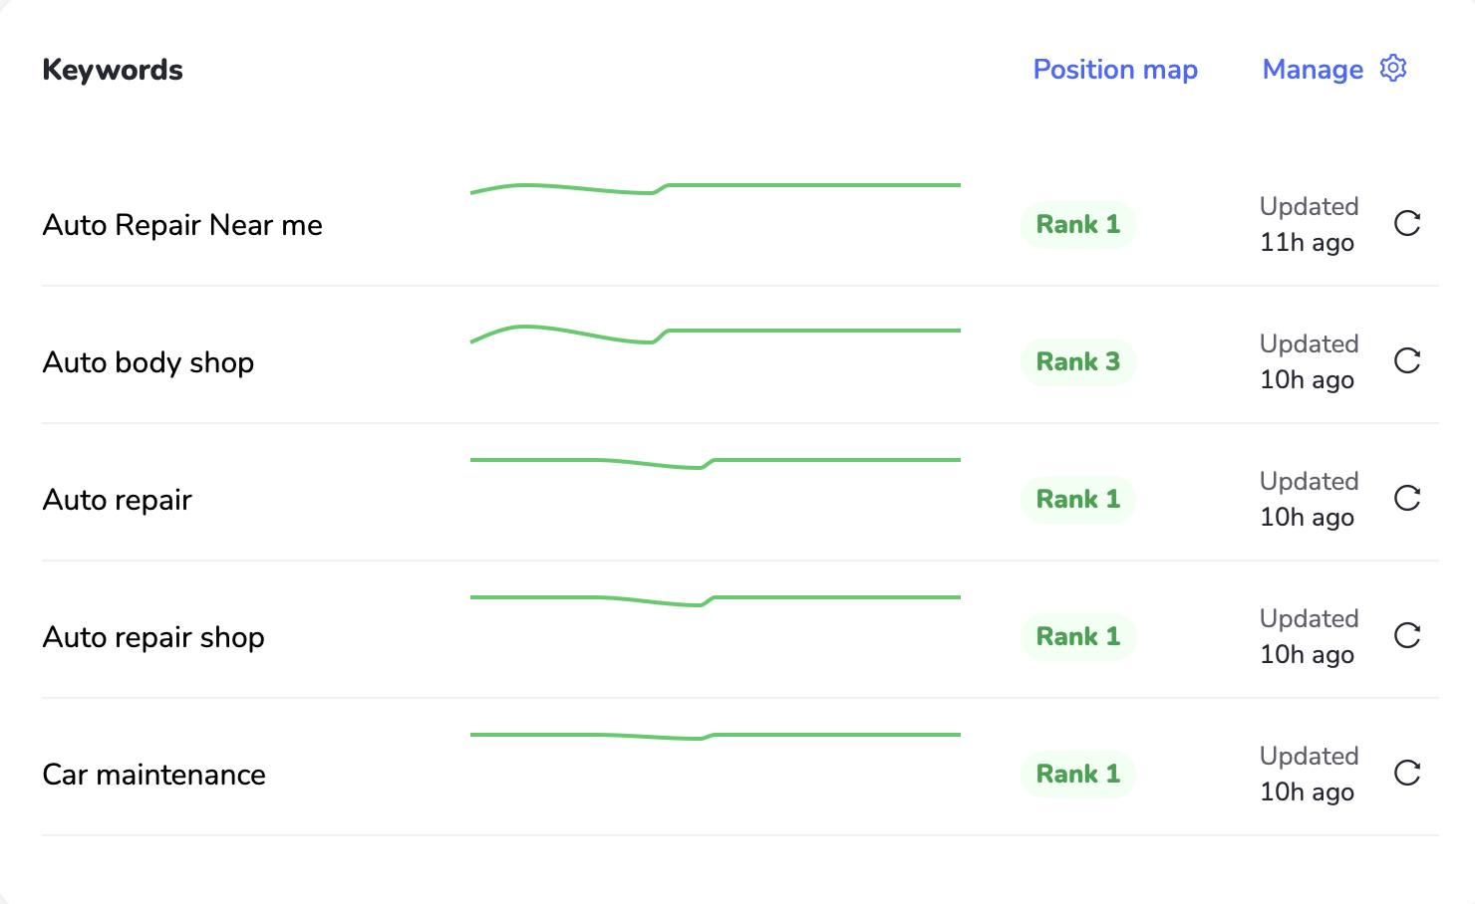
Task: Refresh the Auto repair shop keyword
Action: coord(1407,636)
